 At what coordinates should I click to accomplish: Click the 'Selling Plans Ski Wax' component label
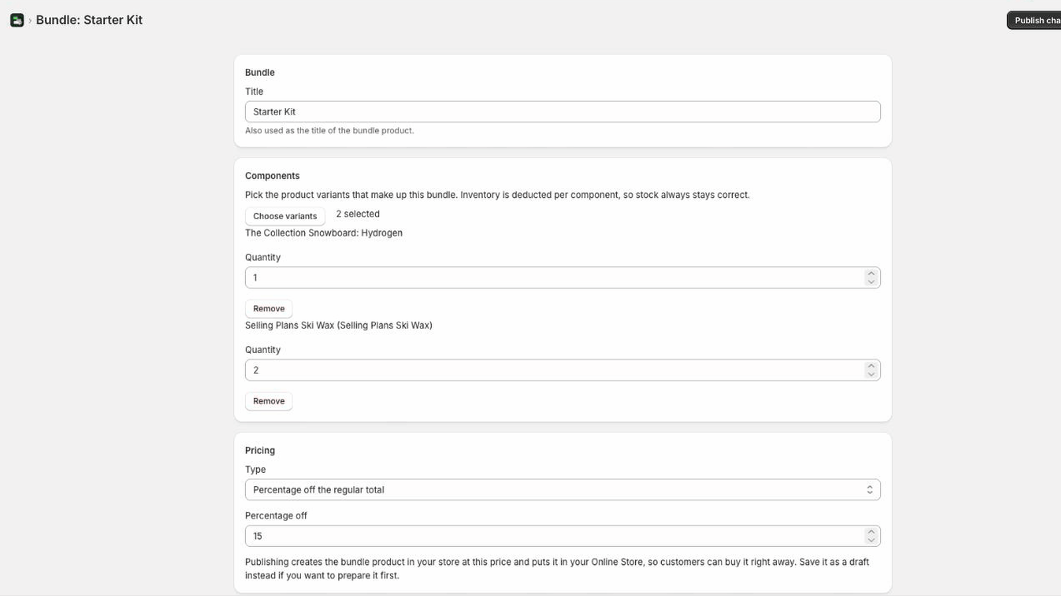(x=338, y=326)
